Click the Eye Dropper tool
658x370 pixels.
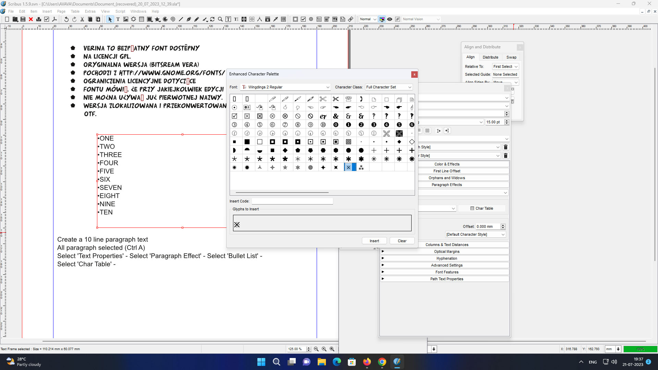tap(275, 20)
